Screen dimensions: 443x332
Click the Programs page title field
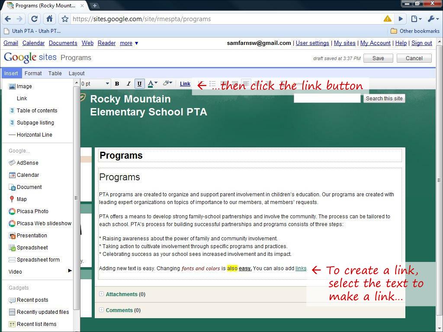click(x=250, y=156)
